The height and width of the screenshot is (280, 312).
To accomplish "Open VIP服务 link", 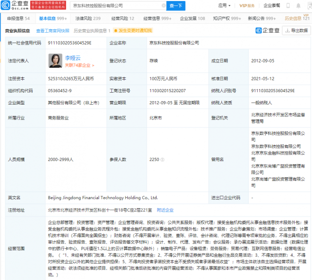I will pos(247,5).
